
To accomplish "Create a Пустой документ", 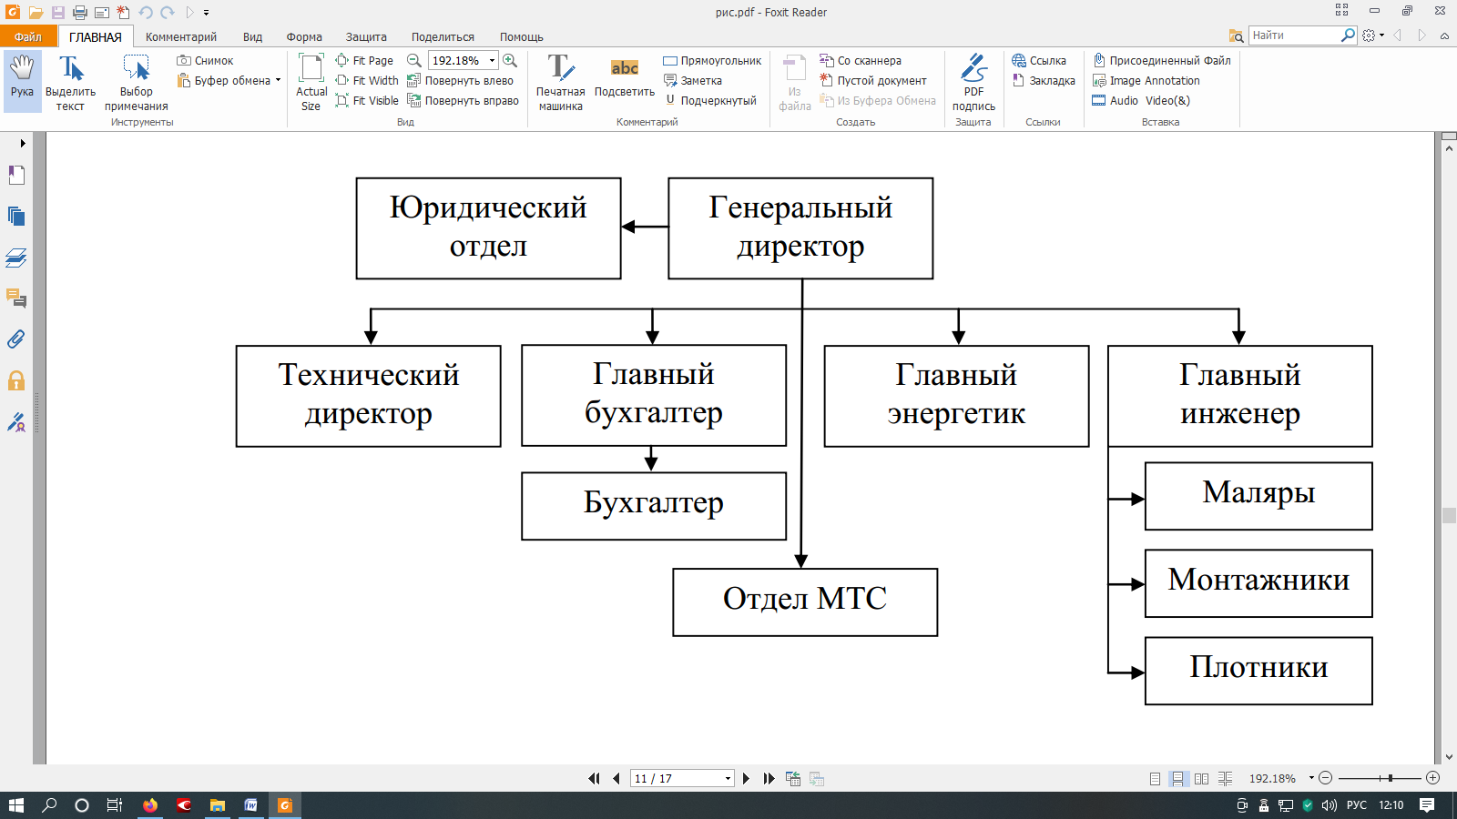I will tap(873, 81).
